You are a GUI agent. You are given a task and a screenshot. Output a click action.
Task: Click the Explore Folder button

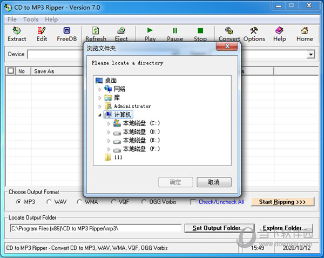click(x=285, y=228)
